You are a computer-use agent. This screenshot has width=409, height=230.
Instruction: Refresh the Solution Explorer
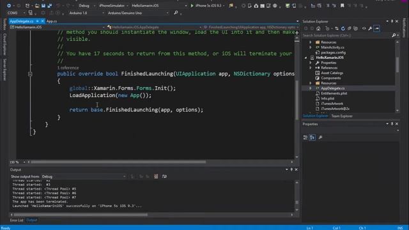(343, 28)
